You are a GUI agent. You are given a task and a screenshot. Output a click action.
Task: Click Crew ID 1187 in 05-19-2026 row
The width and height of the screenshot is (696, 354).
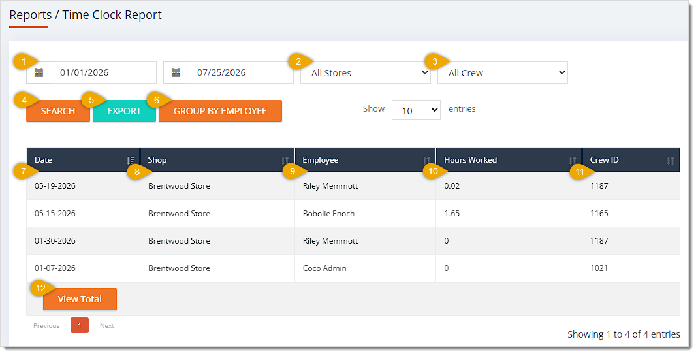click(x=599, y=186)
